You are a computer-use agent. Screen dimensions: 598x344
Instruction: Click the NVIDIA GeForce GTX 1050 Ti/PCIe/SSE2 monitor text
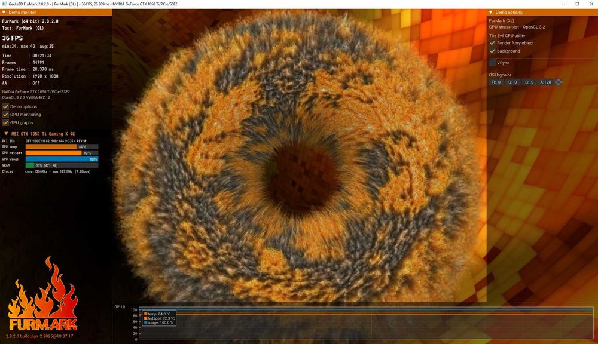point(36,92)
